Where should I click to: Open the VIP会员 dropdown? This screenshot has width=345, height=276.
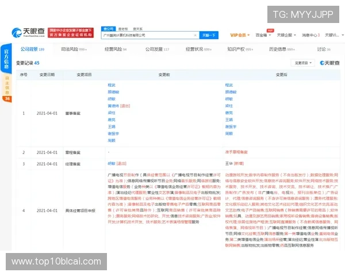click(240, 35)
